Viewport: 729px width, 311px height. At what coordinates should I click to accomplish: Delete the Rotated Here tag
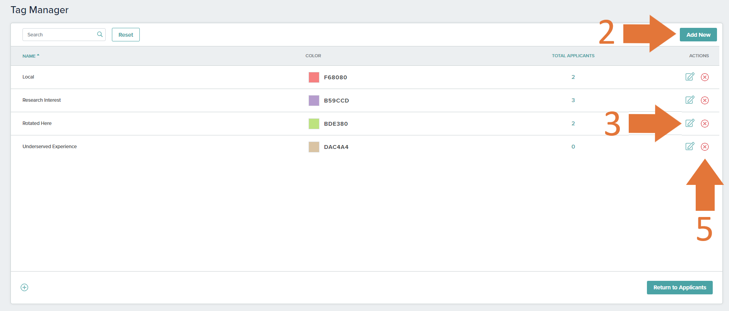pos(705,123)
